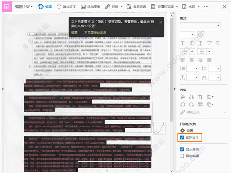Dismiss the language recognition notification

(161, 22)
